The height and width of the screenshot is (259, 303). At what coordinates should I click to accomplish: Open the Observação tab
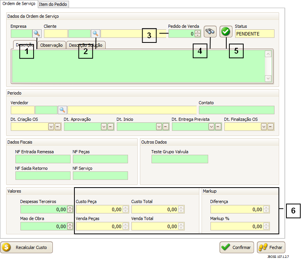52,45
